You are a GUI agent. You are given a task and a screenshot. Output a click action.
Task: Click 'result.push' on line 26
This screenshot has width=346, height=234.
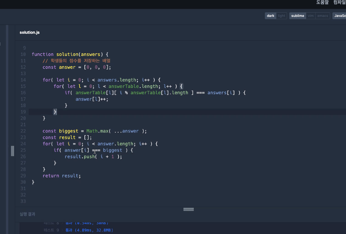(x=80, y=157)
